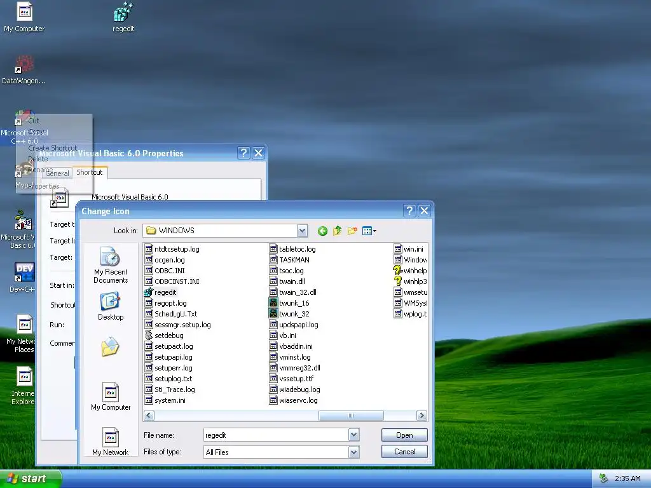Viewport: 651px width, 488px height.
Task: Select SchedLgU.Txt file
Action: (171, 314)
